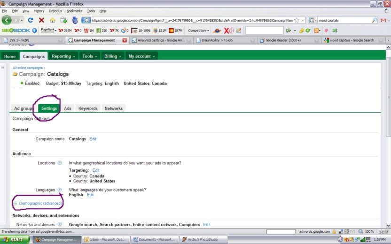Open the Gmail M icon
Image resolution: width=391 pixels, height=244 pixels.
click(383, 20)
